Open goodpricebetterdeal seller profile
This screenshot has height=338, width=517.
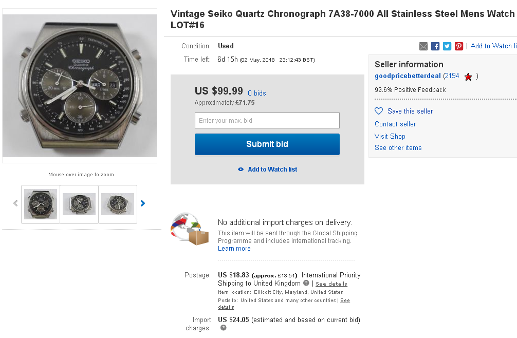coord(408,76)
